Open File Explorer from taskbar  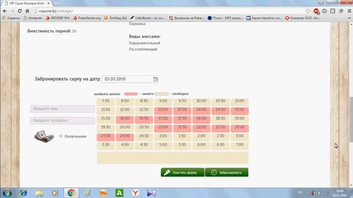tap(39, 193)
